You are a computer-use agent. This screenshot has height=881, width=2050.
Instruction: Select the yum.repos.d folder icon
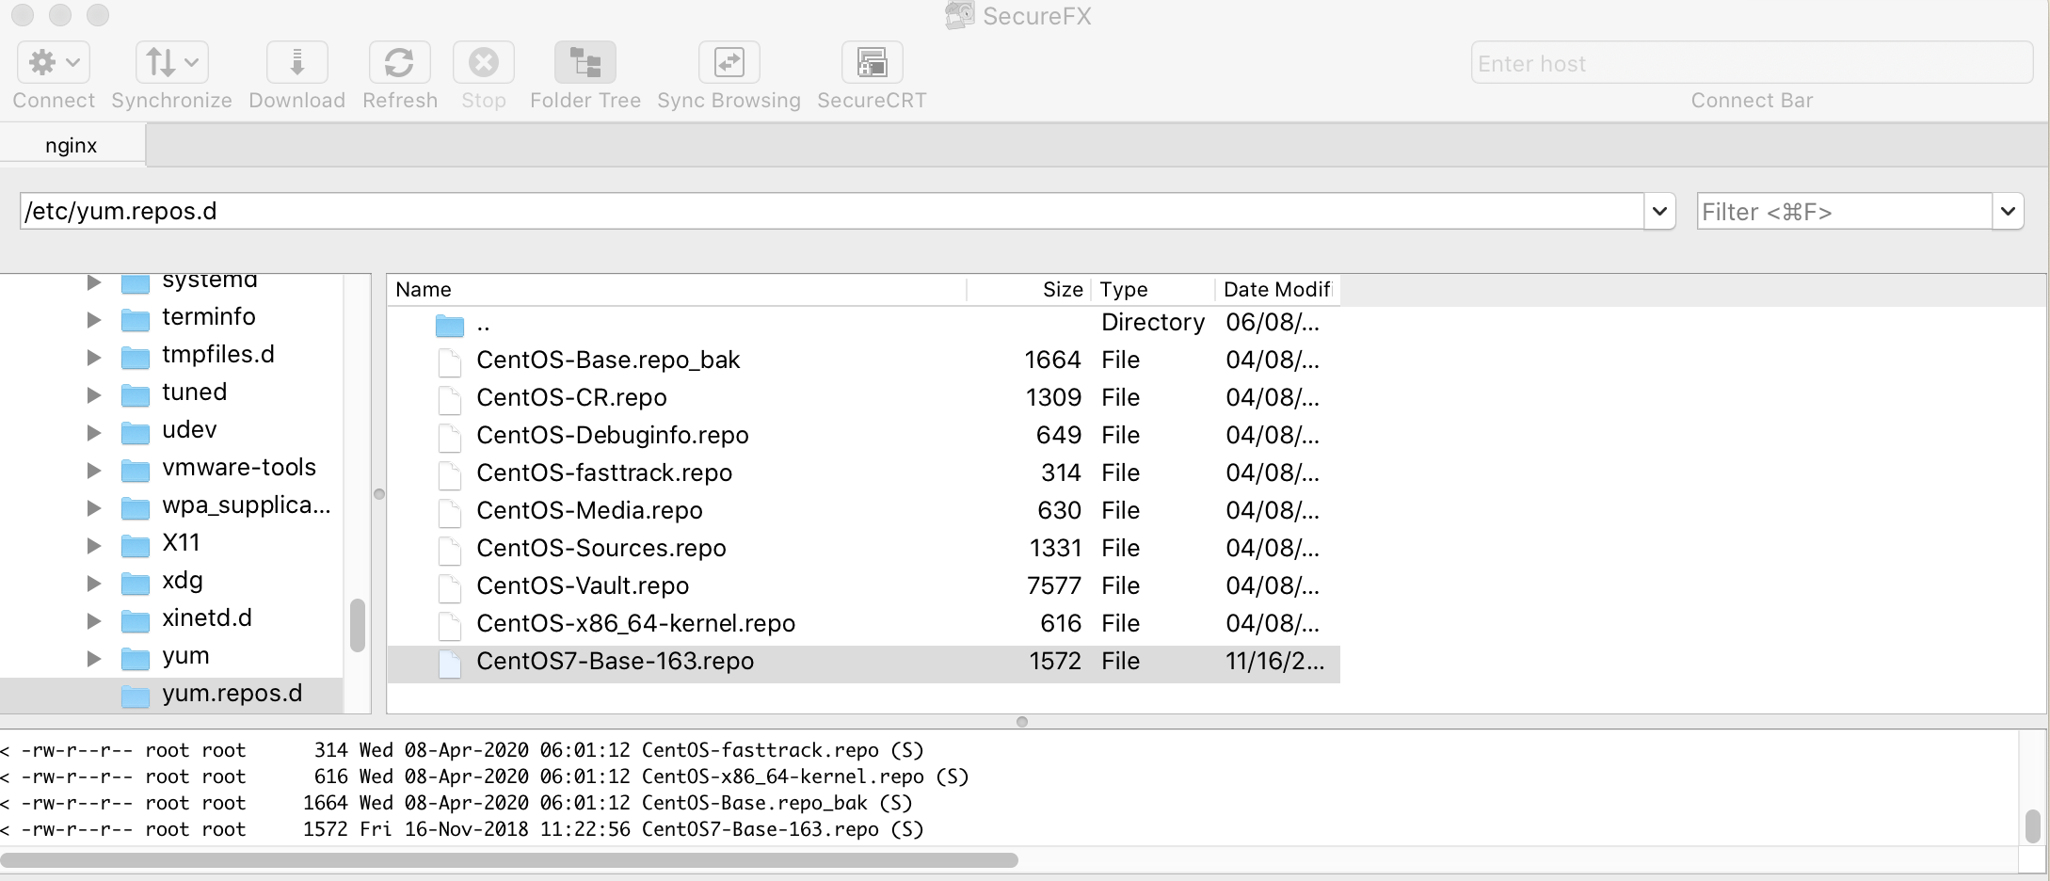pos(136,697)
